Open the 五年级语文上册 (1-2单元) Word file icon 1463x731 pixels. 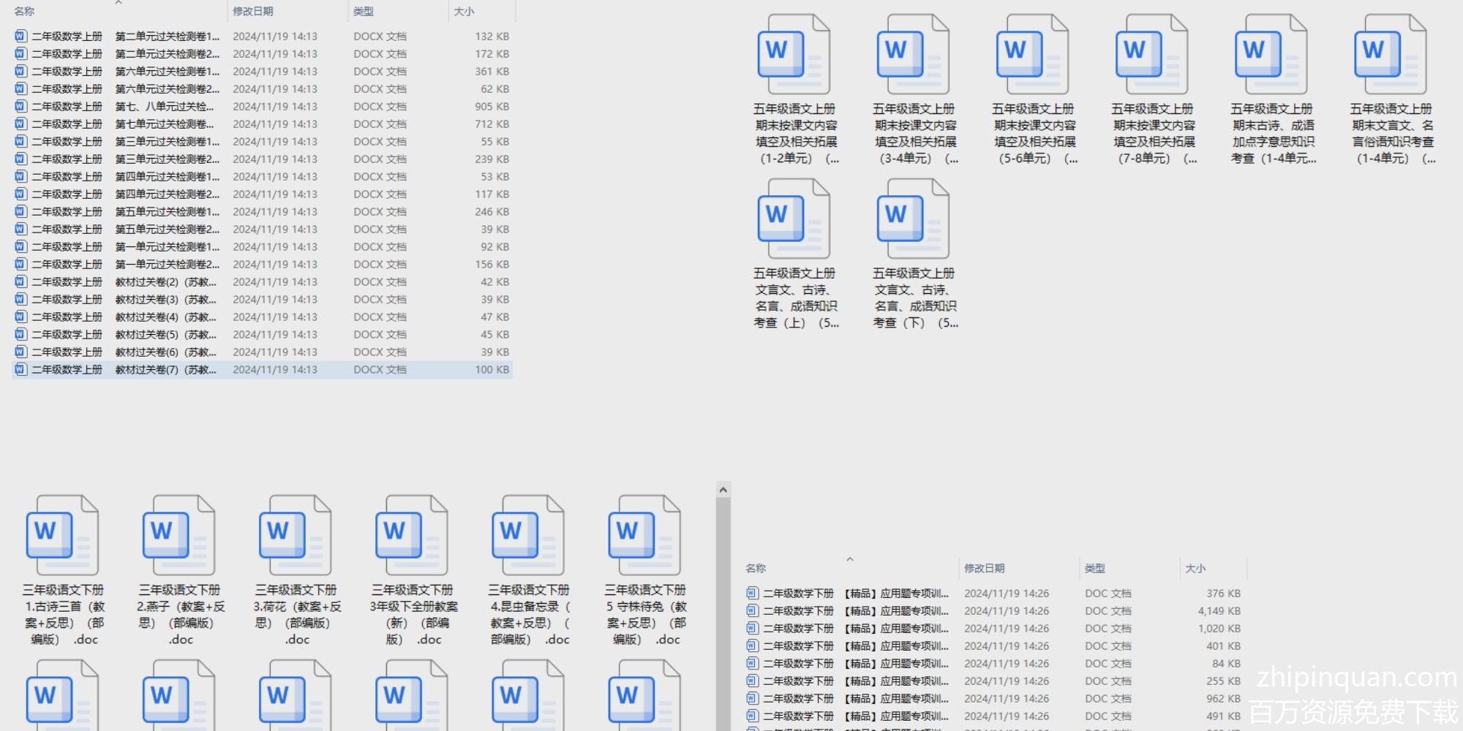tap(793, 56)
